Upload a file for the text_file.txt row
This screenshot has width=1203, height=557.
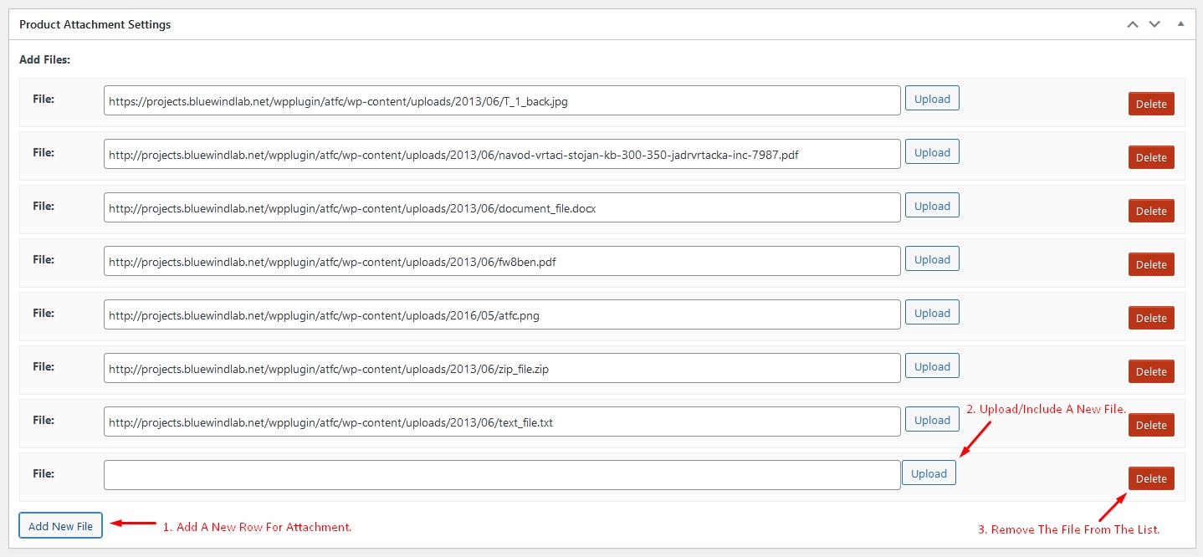coord(931,419)
